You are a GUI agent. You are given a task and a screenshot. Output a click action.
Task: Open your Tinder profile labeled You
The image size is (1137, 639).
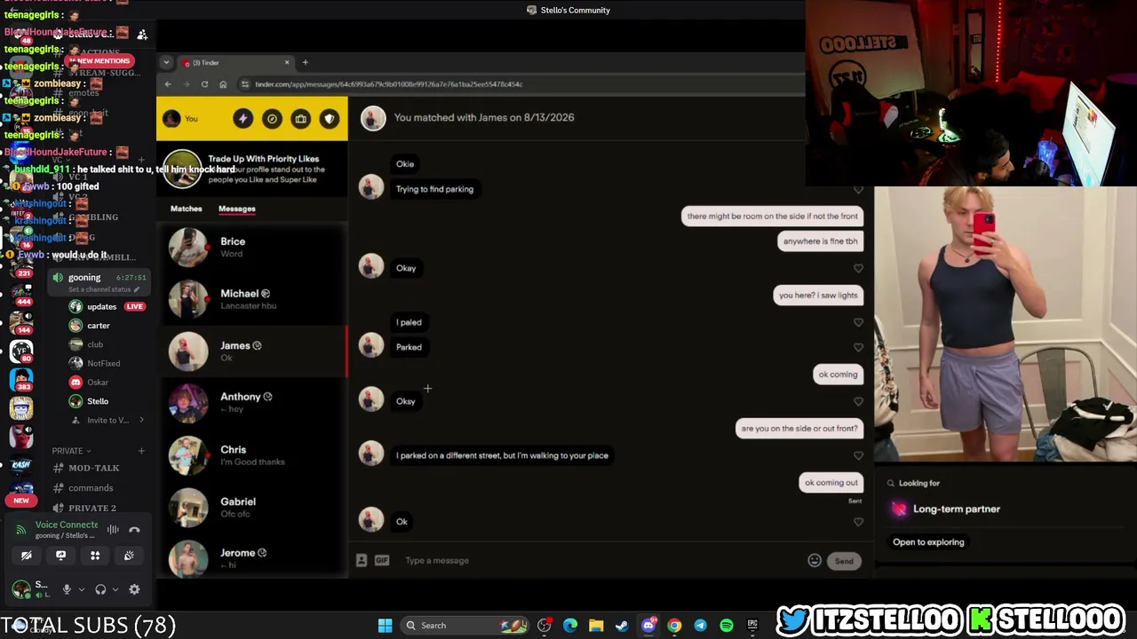point(180,119)
